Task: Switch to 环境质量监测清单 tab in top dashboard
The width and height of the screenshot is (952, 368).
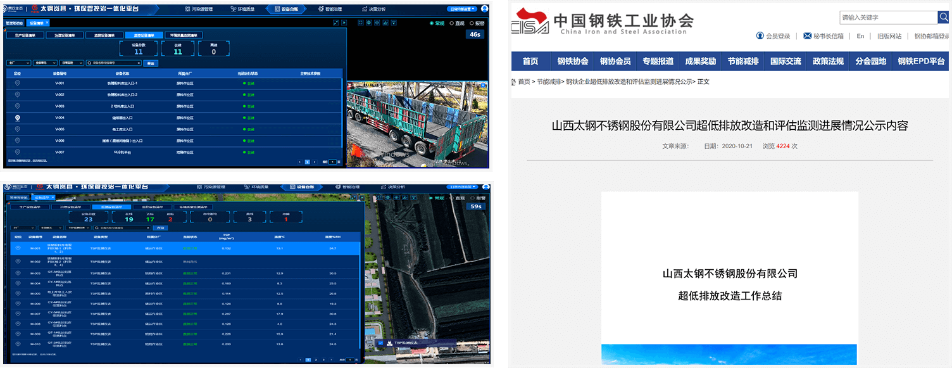Action: (x=184, y=35)
